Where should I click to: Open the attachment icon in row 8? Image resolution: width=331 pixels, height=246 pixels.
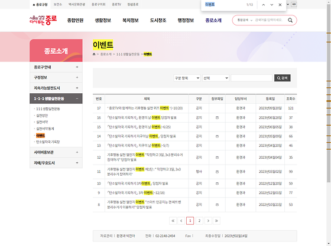click(217, 205)
